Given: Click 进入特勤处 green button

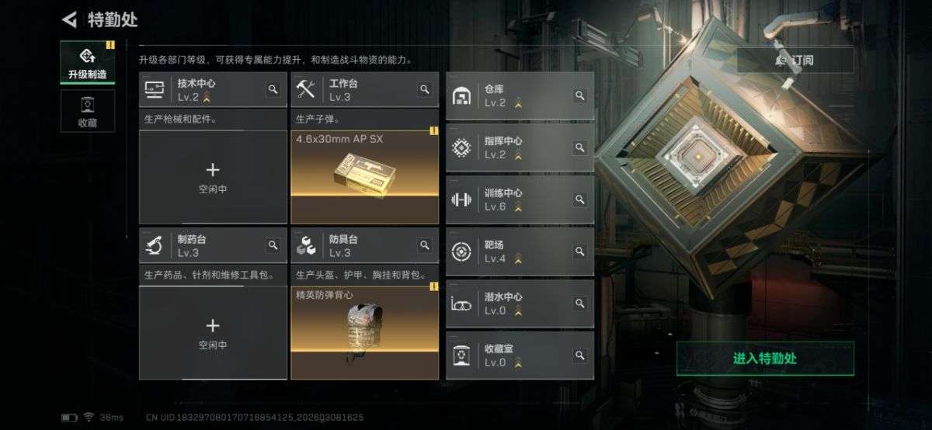Looking at the screenshot, I should tap(765, 359).
